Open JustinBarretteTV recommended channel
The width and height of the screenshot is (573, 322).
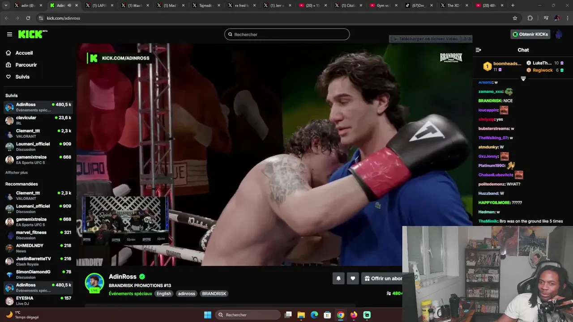38,261
